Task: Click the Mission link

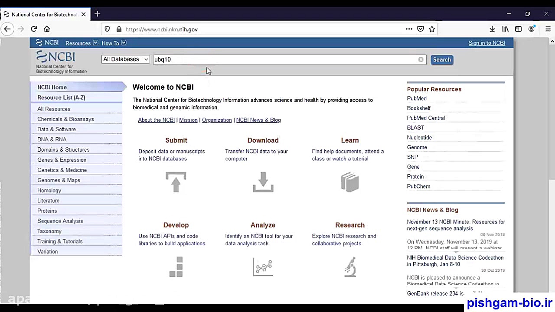Action: [x=188, y=120]
